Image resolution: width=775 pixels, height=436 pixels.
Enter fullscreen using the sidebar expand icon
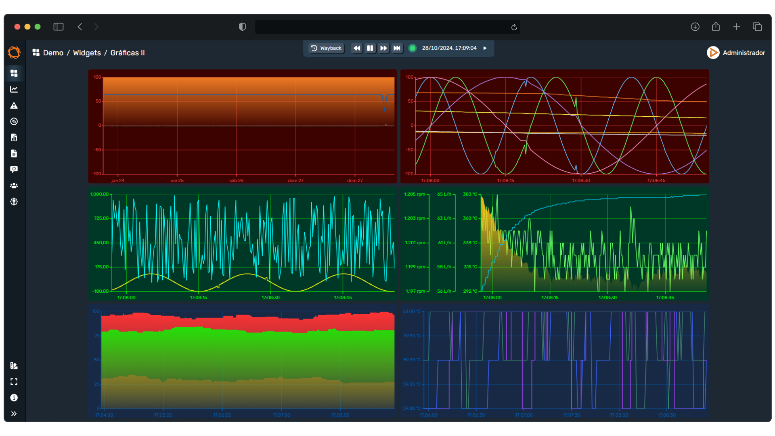14,381
